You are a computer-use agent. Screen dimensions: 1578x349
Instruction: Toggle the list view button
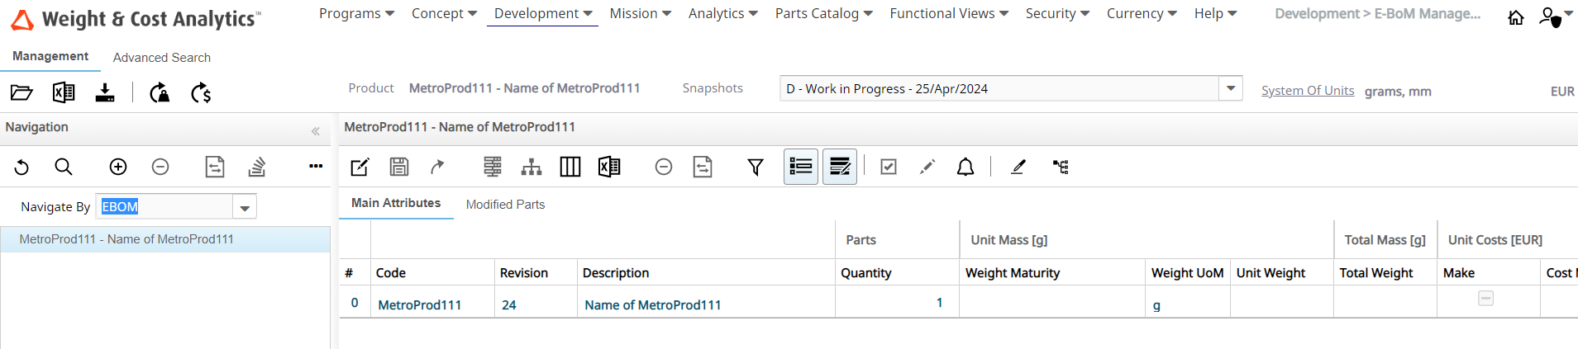[801, 167]
